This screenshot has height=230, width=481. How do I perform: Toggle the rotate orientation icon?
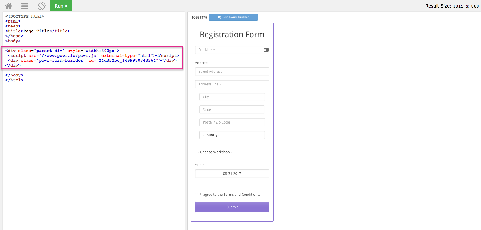(42, 6)
